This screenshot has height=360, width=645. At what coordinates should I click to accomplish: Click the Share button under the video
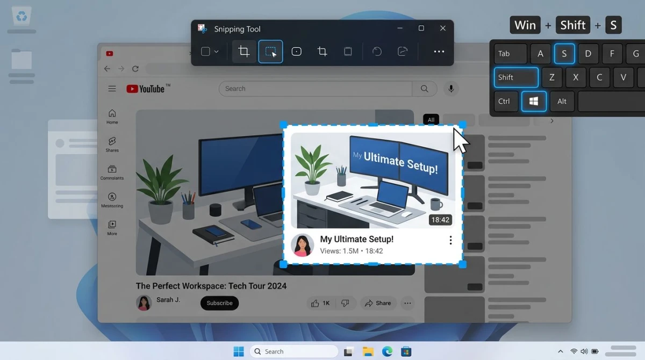coord(378,303)
